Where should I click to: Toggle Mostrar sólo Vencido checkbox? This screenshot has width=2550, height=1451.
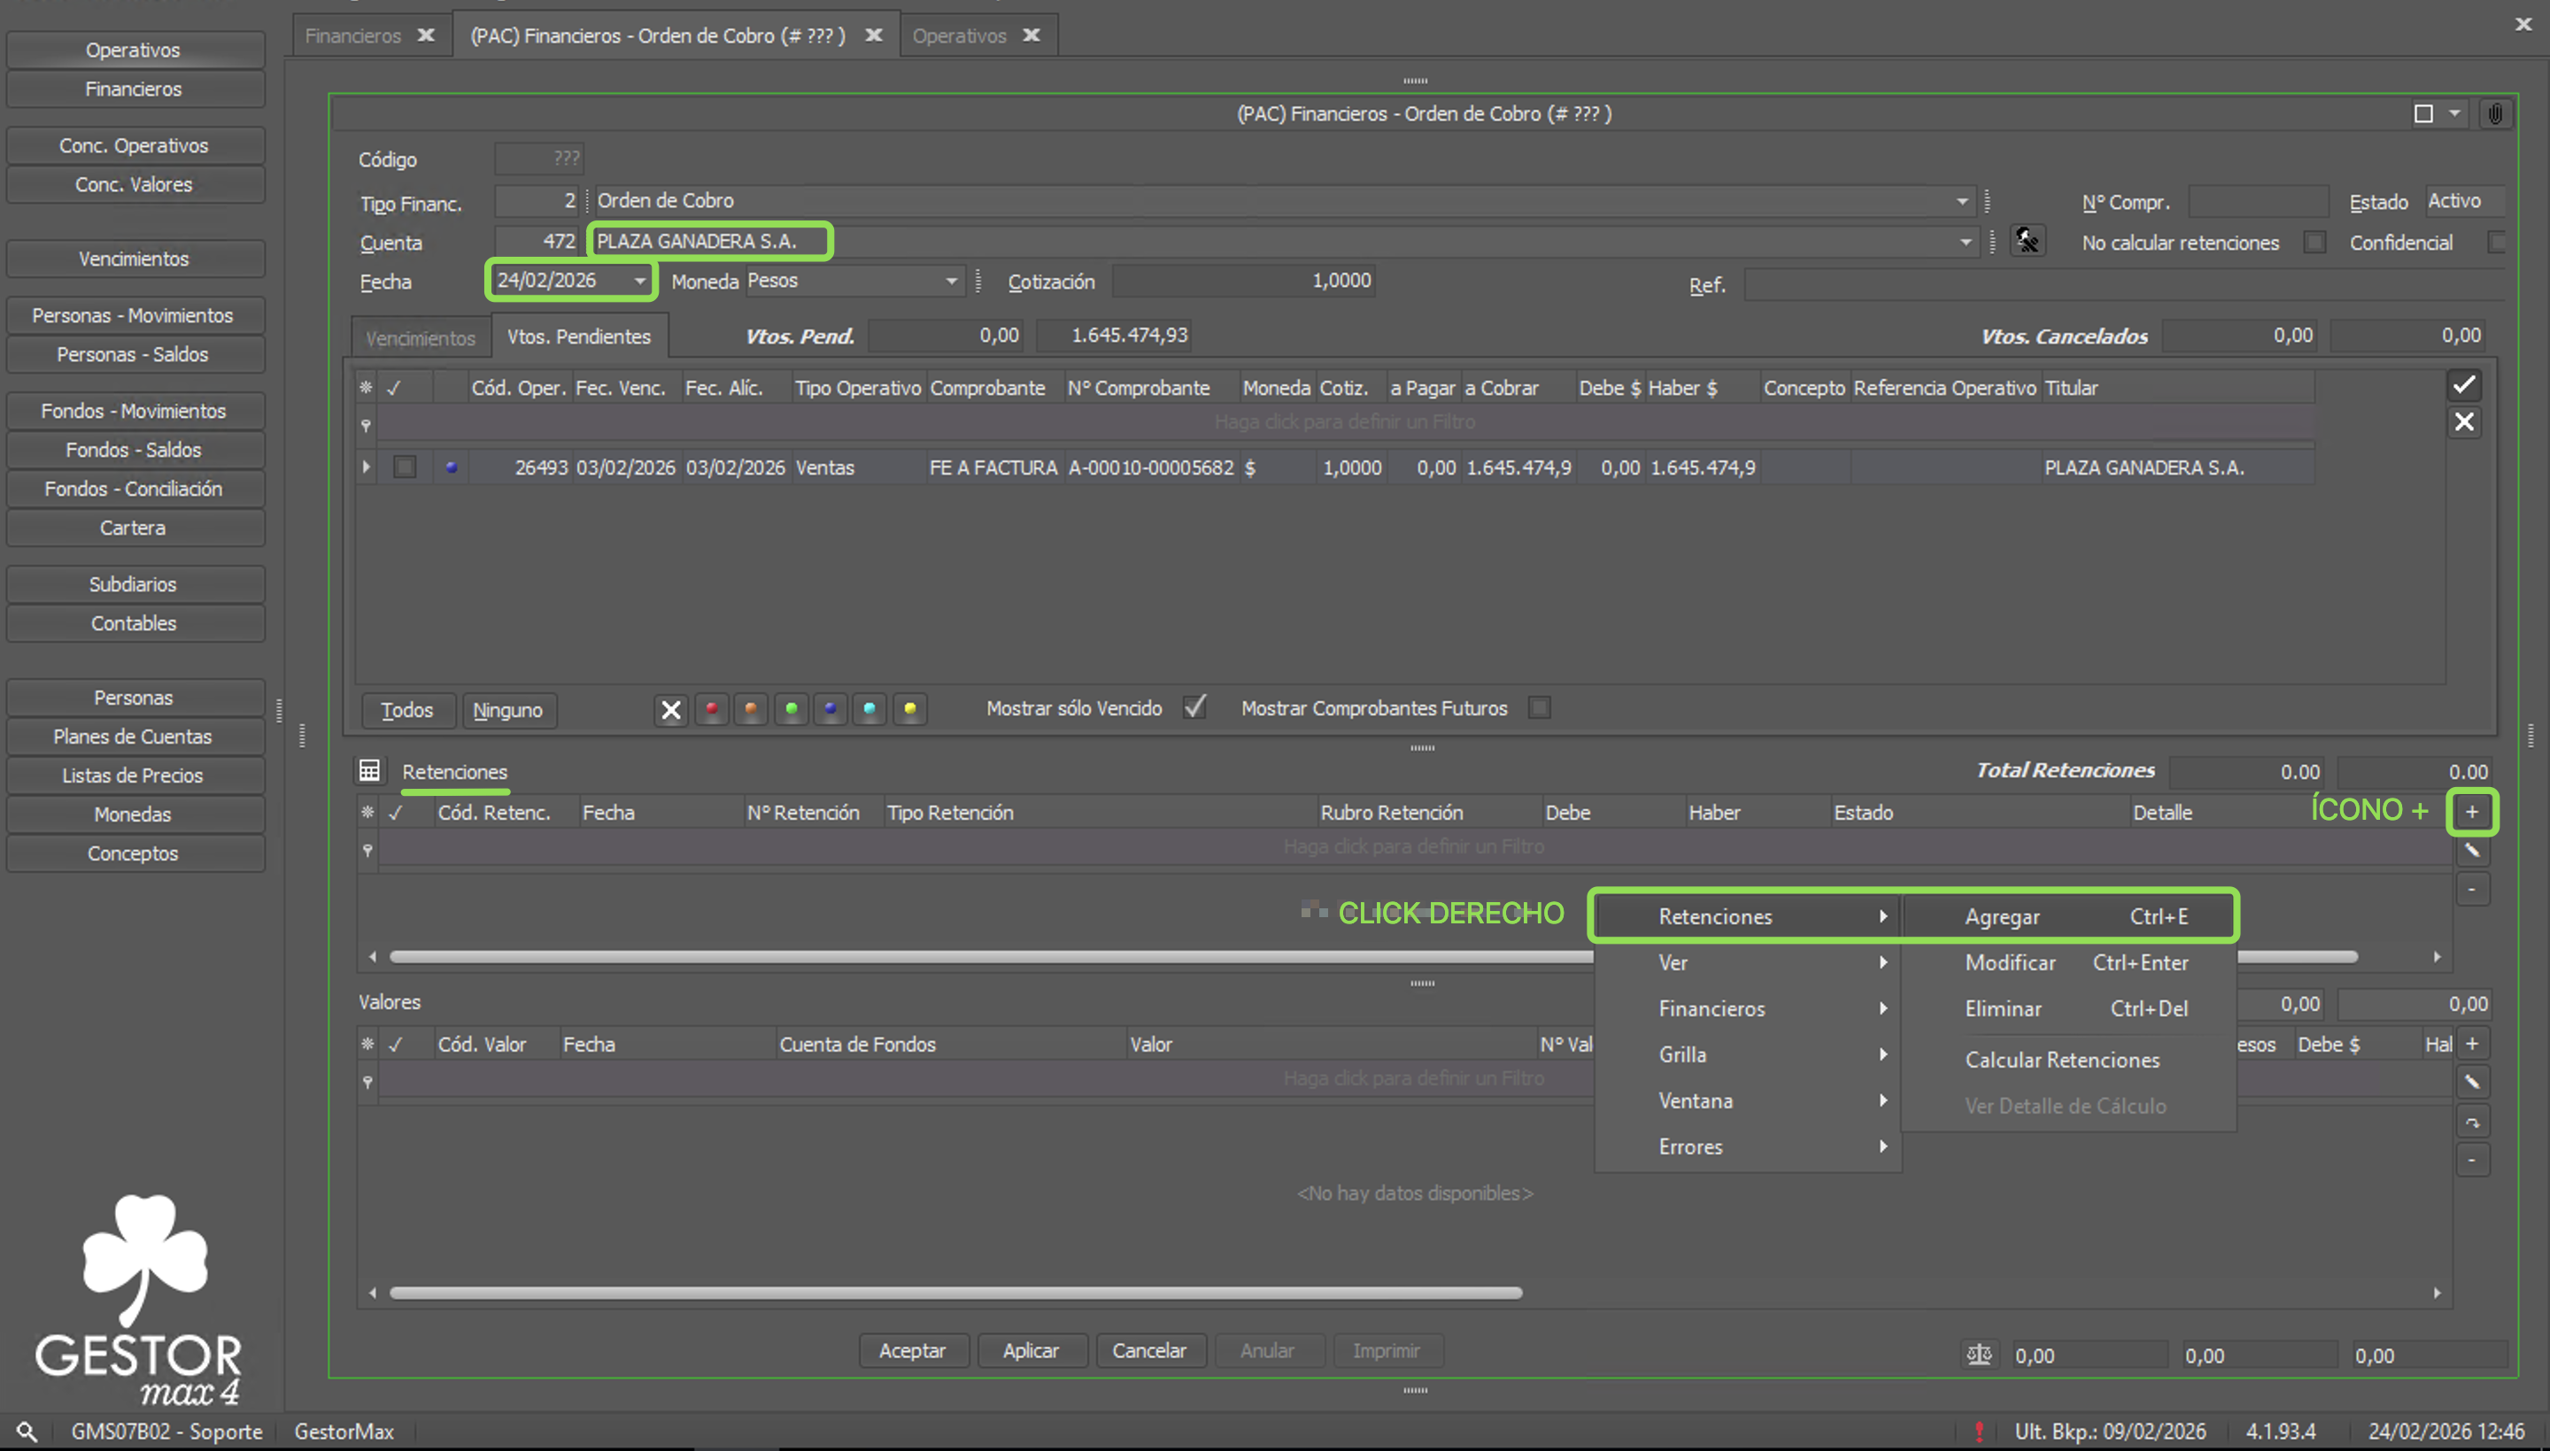1194,707
